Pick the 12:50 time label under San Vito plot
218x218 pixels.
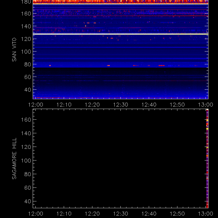[177, 105]
